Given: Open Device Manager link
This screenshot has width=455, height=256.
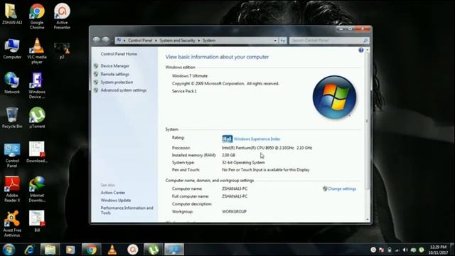Looking at the screenshot, I should (x=115, y=66).
